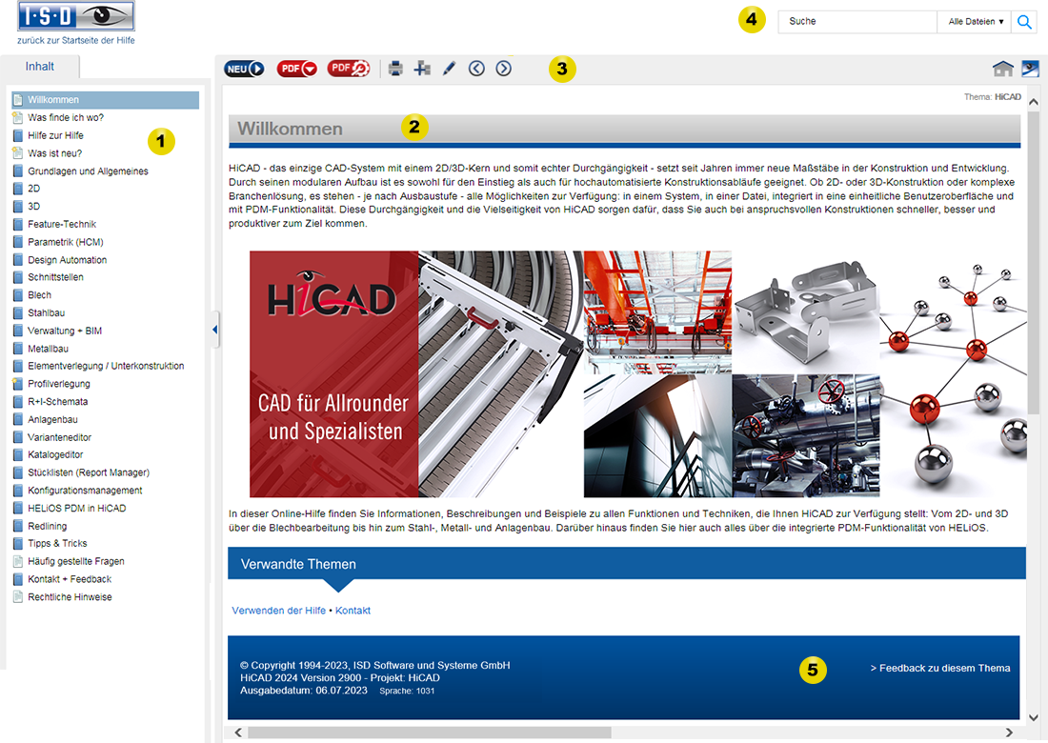
Task: Click the page icon beside Profilverlegung
Action: 18,384
